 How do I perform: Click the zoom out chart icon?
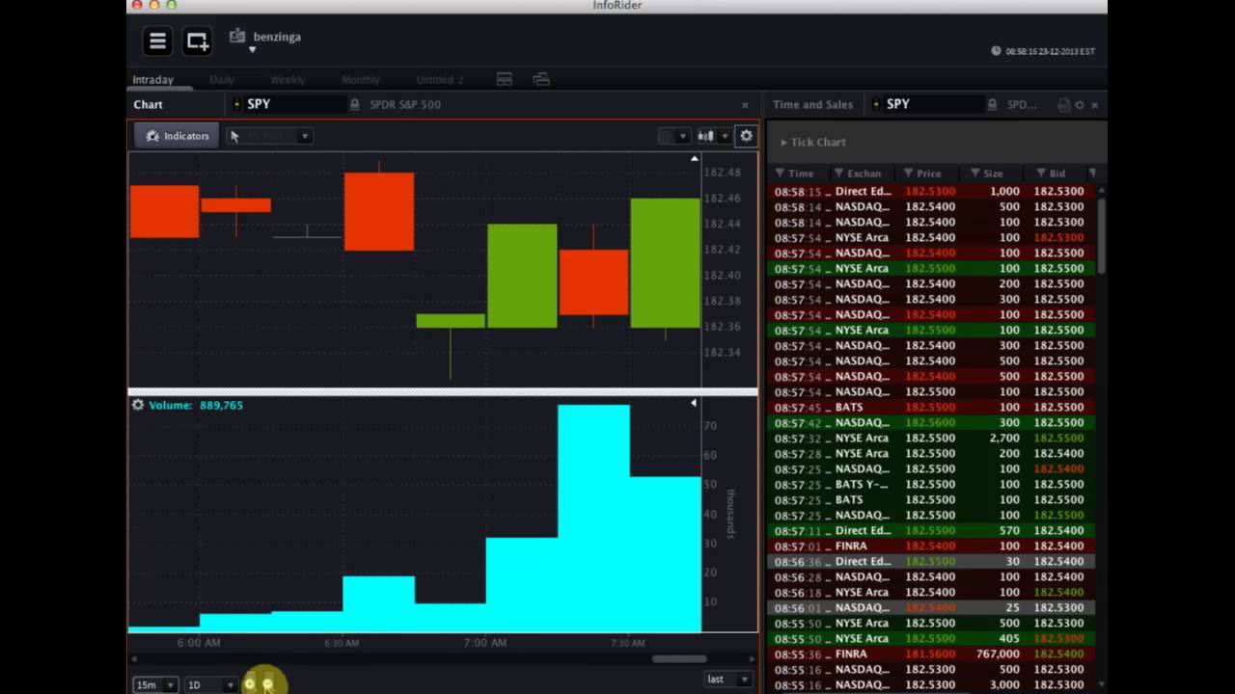[268, 684]
